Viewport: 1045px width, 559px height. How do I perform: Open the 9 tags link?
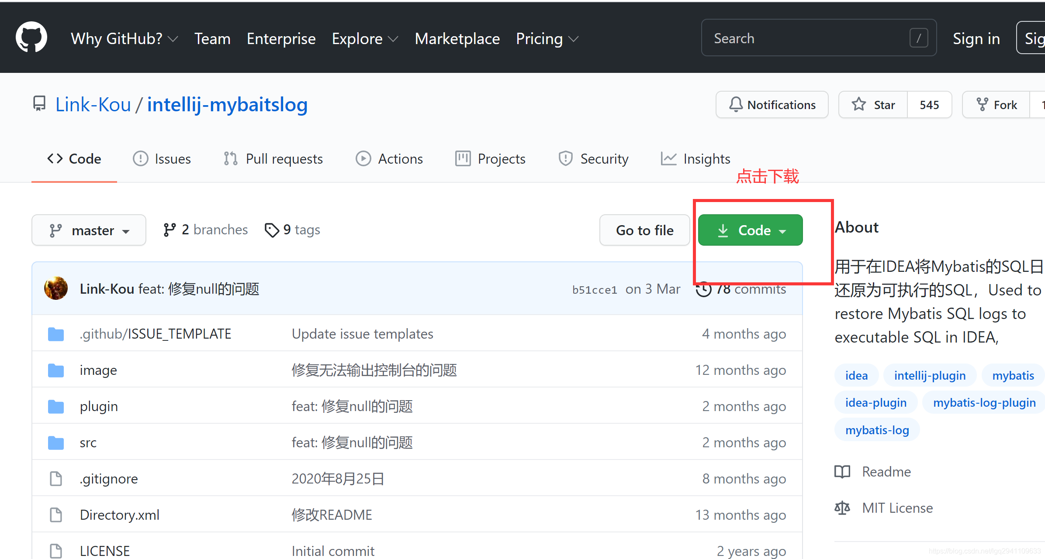click(x=292, y=230)
